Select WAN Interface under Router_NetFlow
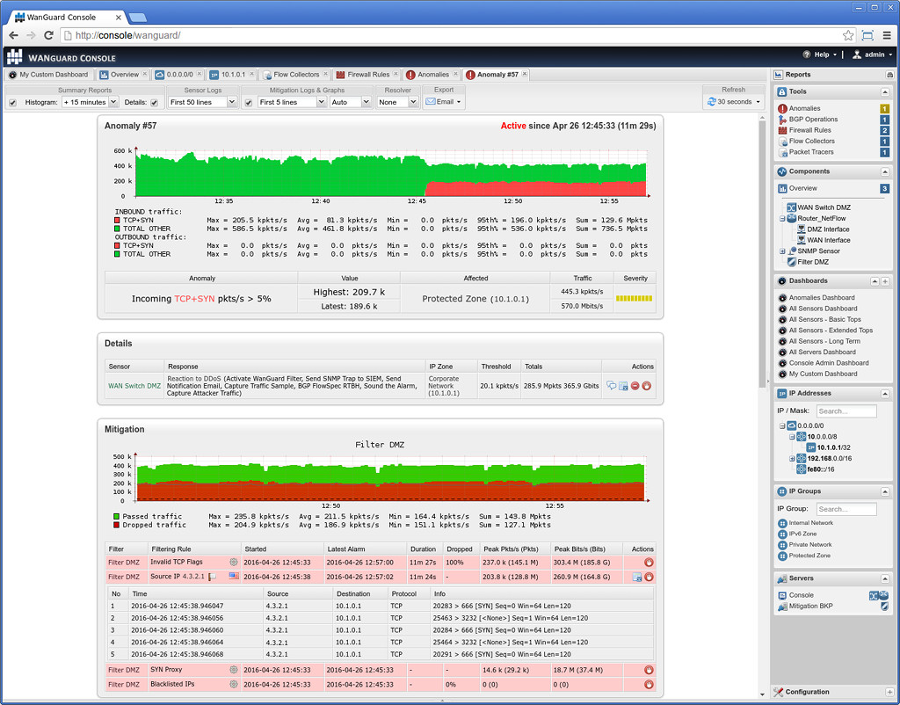 point(828,240)
